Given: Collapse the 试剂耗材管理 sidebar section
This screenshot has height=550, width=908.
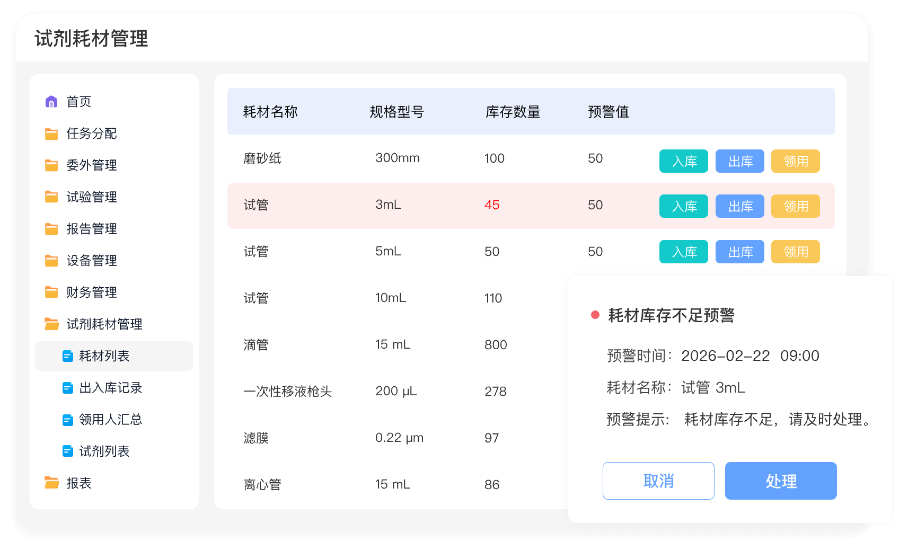Looking at the screenshot, I should pyautogui.click(x=104, y=324).
